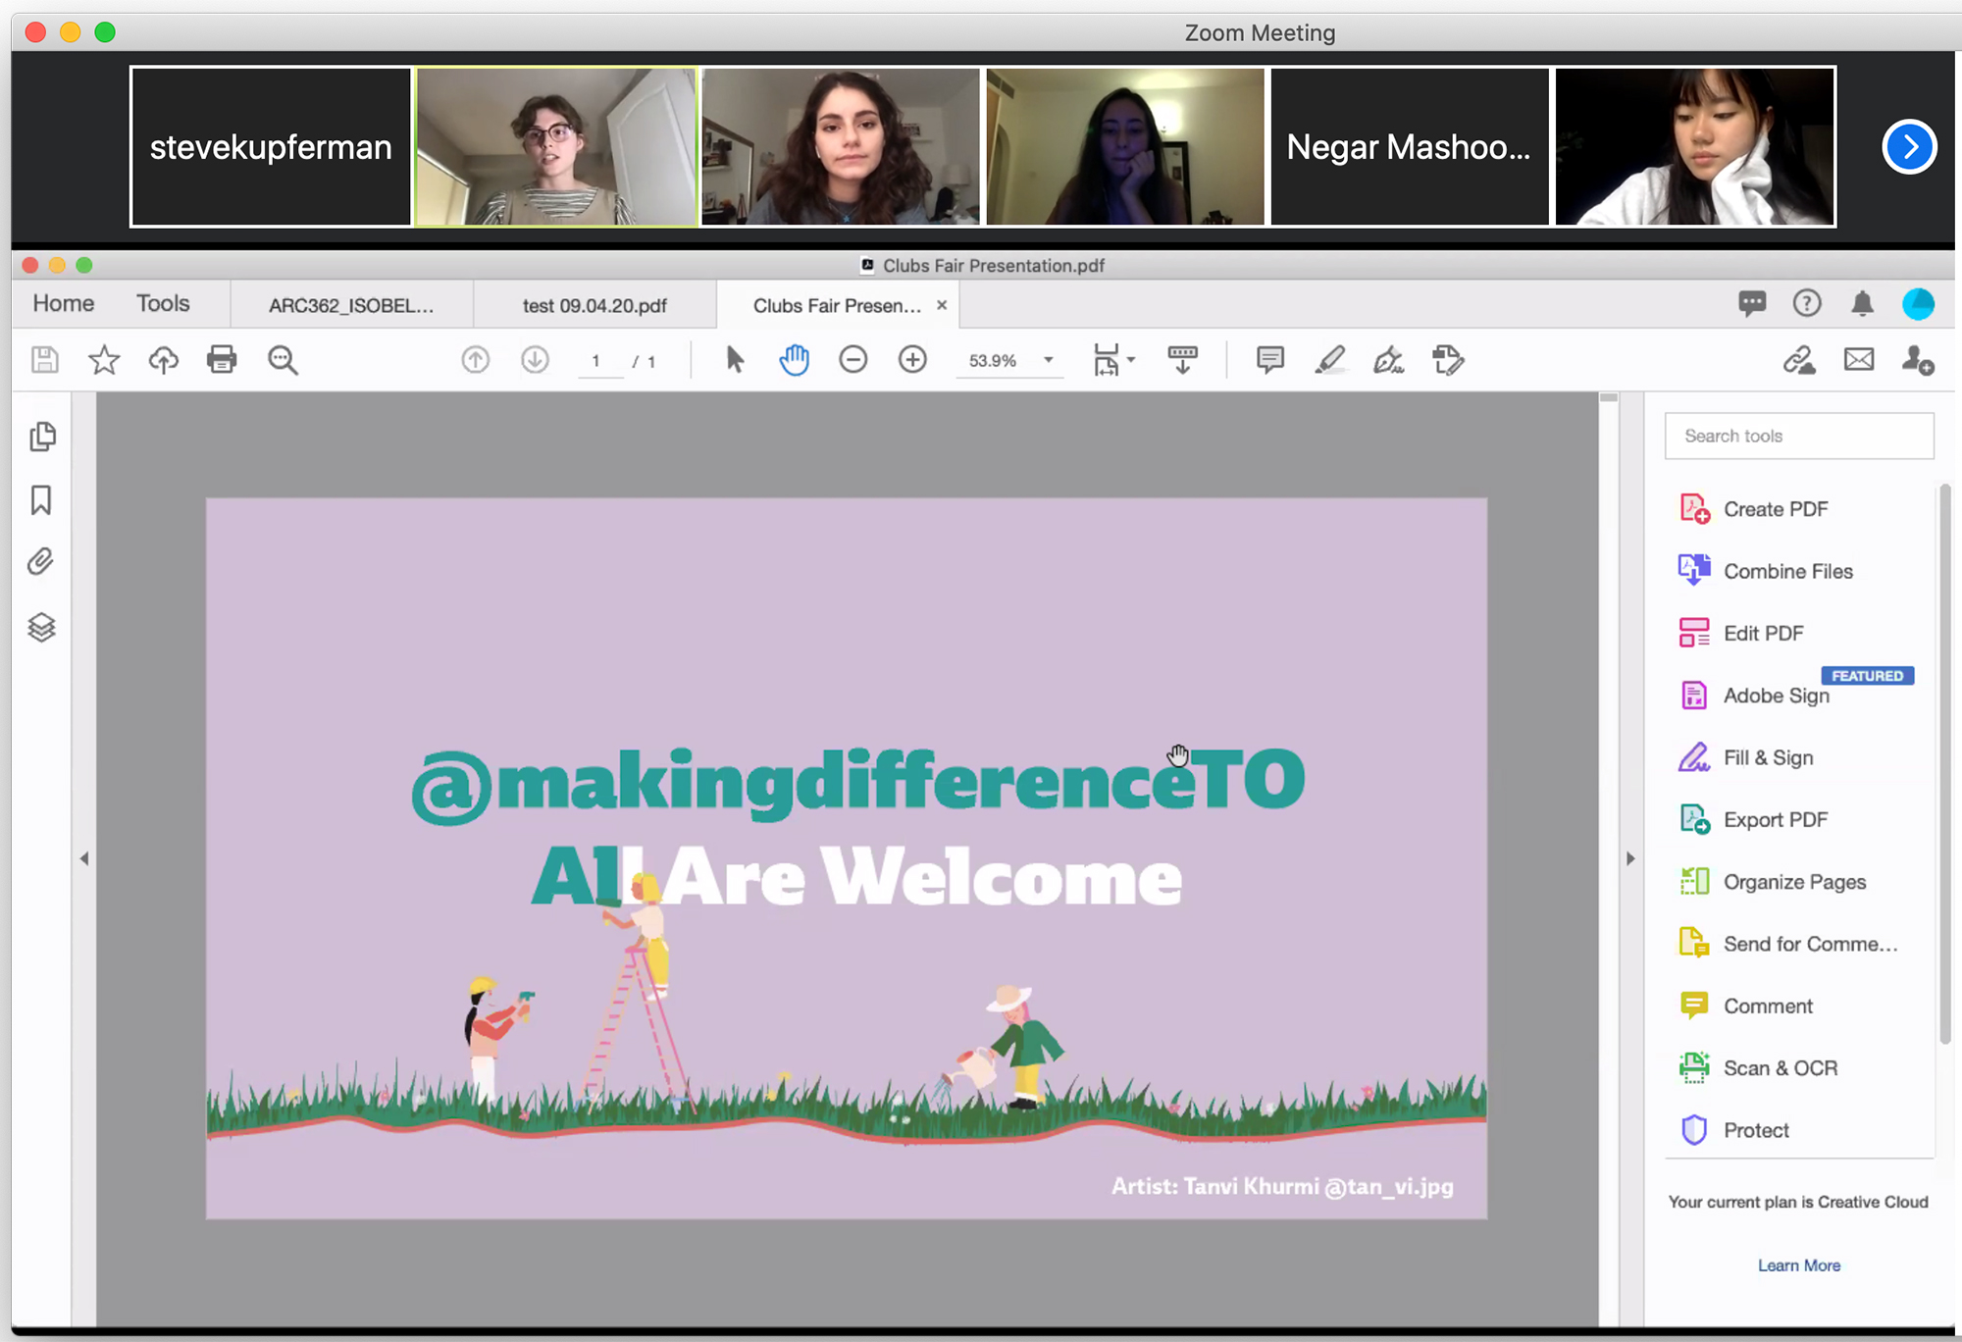Add file to starred with star icon
Screen dimensions: 1962x1342
pyautogui.click(x=104, y=360)
